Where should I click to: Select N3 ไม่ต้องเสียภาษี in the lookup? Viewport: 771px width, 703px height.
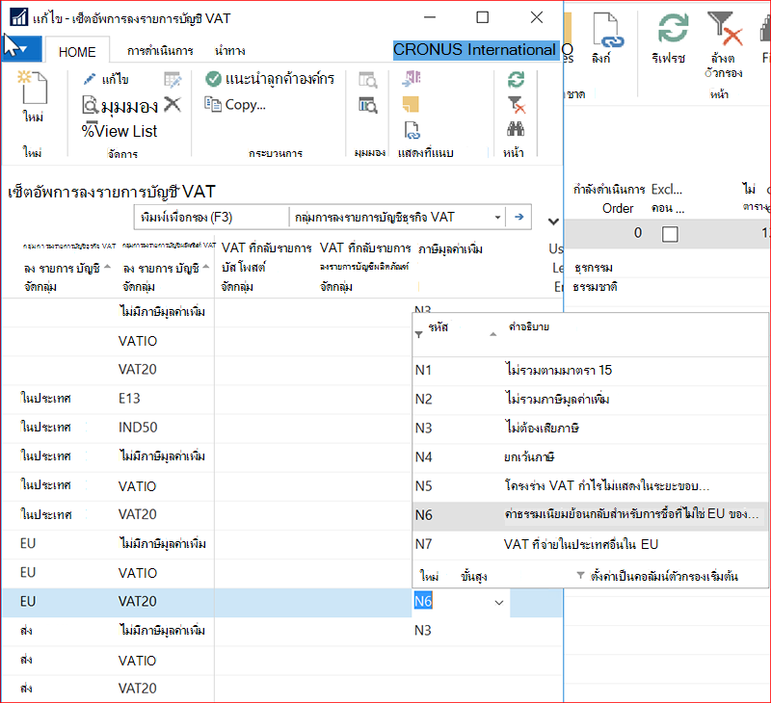tap(590, 428)
